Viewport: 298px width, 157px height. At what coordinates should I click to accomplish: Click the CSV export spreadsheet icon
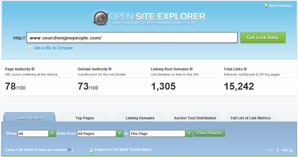[x=91, y=150]
